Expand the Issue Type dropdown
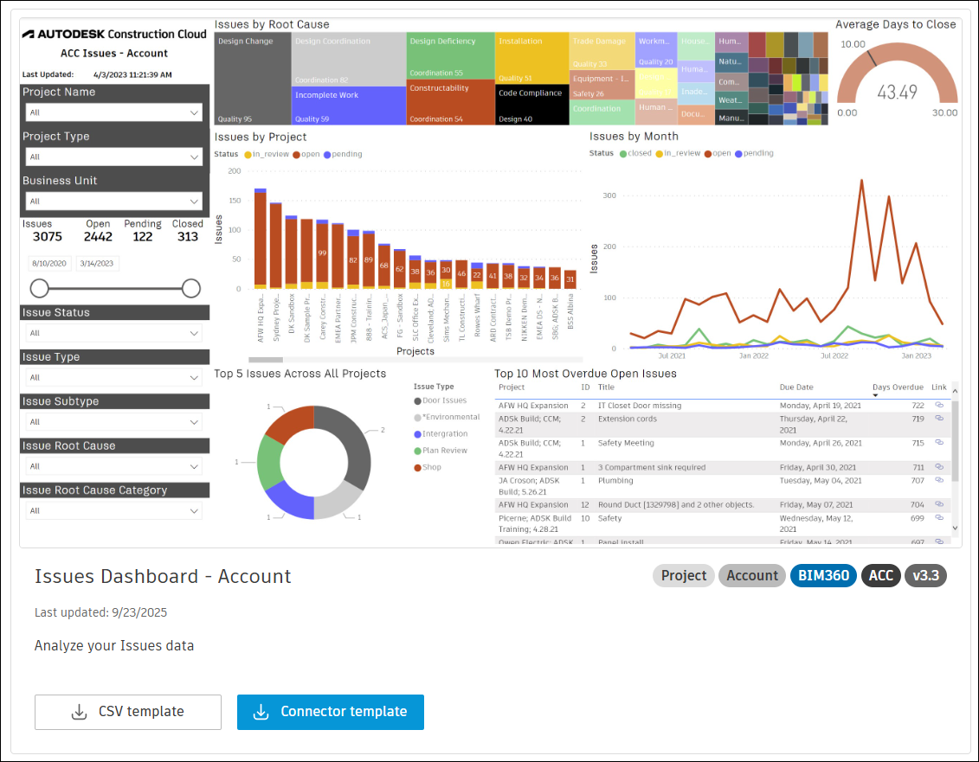979x762 pixels. pos(114,377)
